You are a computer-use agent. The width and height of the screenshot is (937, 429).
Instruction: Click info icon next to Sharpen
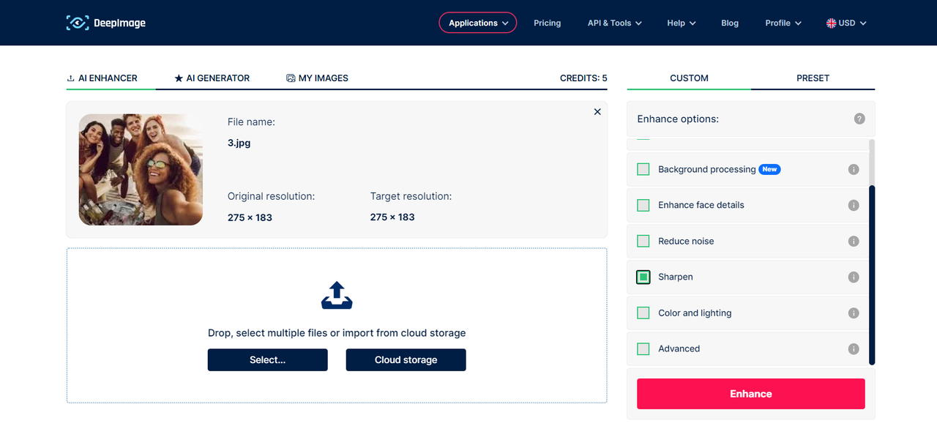click(x=853, y=277)
